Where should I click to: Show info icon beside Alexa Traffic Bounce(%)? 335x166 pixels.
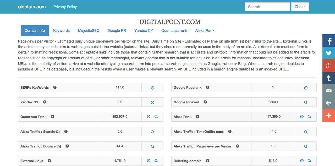(67, 146)
